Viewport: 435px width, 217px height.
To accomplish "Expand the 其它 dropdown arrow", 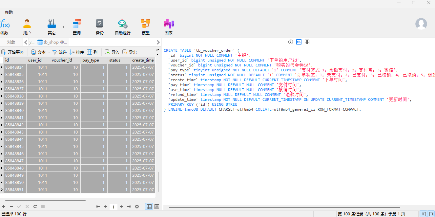I will [63, 27].
